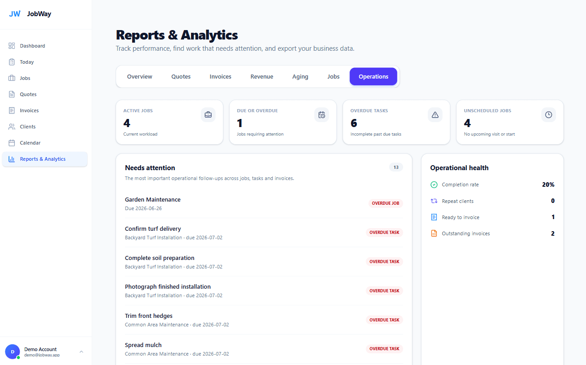Click the Repeat clients label
586x365 pixels.
[457, 201]
